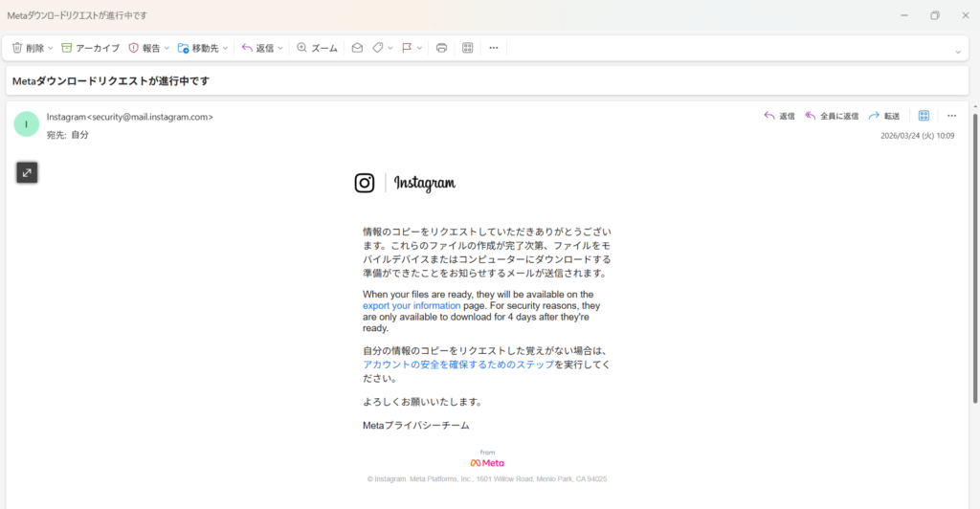This screenshot has width=980, height=509.
Task: Open the "export your information" link
Action: (412, 306)
